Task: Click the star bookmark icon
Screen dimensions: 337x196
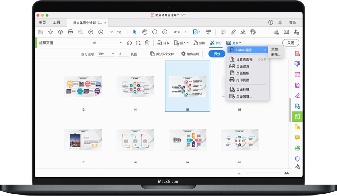Action: coord(50,32)
